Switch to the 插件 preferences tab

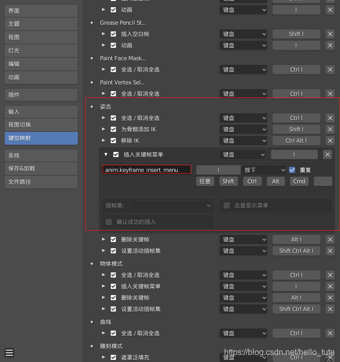pos(41,95)
